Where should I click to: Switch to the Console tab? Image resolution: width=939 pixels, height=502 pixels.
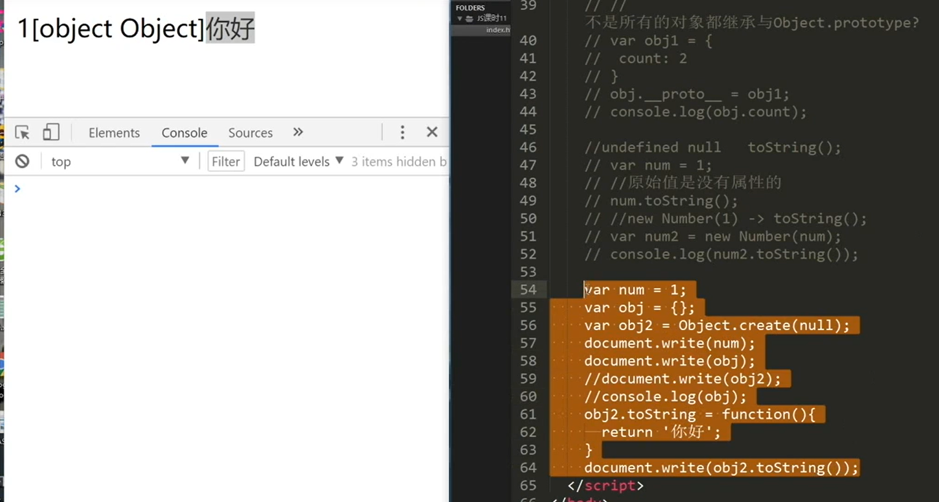(x=184, y=133)
